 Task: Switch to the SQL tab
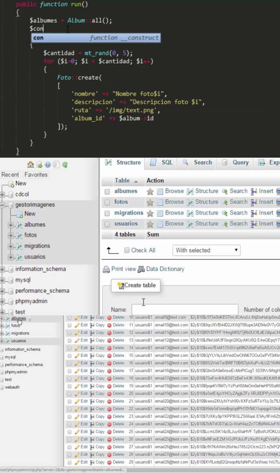tap(161, 162)
